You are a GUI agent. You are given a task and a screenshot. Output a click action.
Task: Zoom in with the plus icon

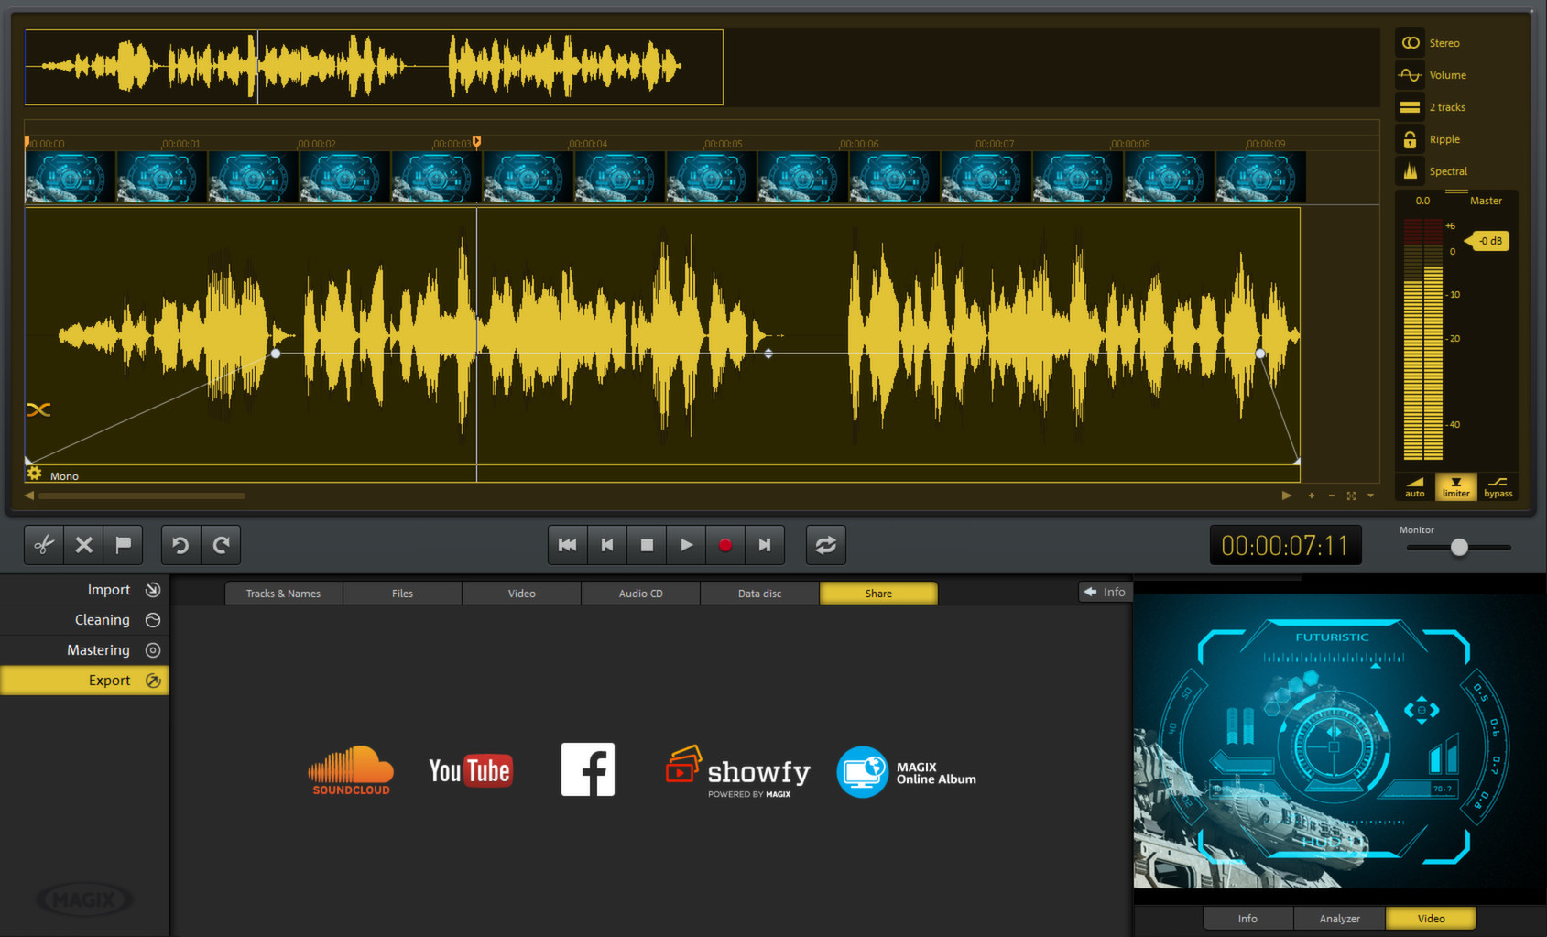[x=1312, y=496]
